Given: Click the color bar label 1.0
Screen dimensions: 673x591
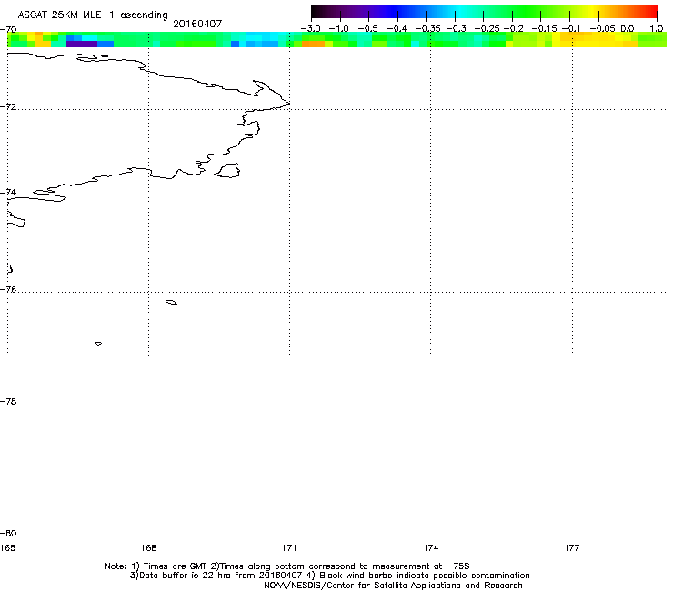Looking at the screenshot, I should click(657, 29).
